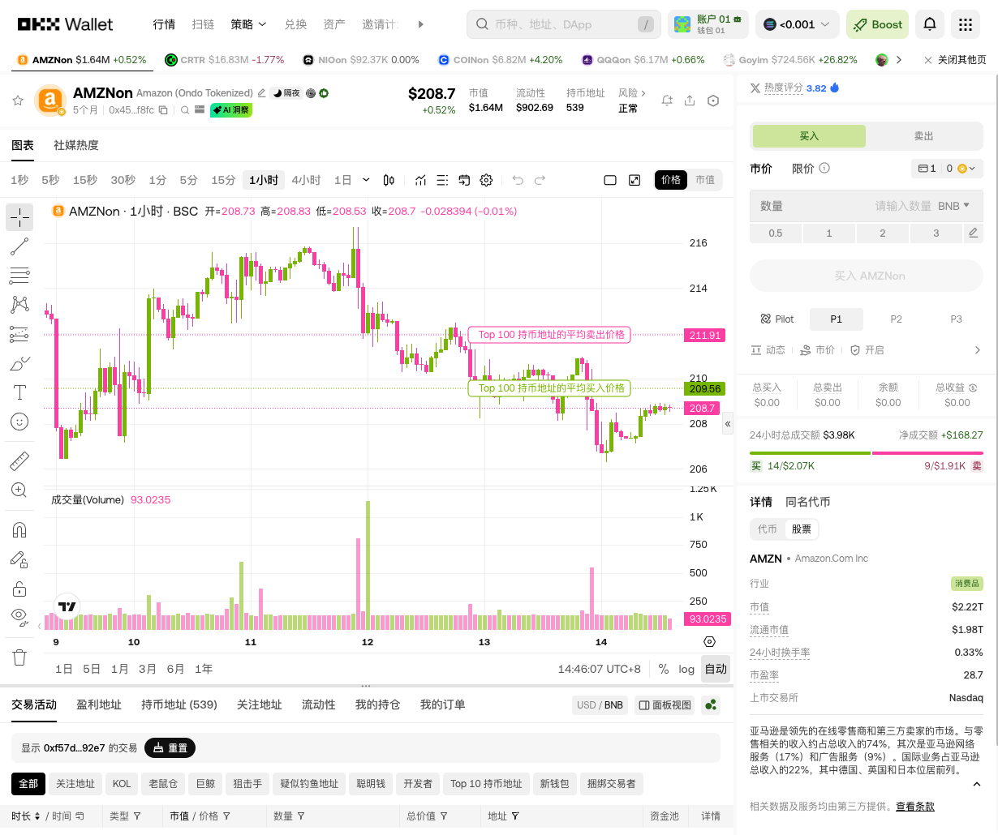998x835 pixels.
Task: Enable magnet mode for drawings
Action: pos(19,529)
